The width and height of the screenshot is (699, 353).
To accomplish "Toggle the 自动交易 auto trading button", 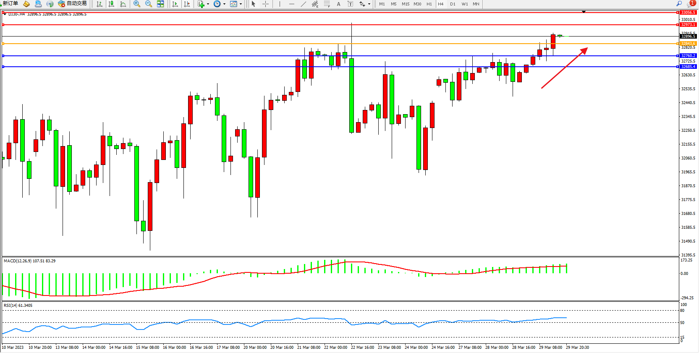I will [x=73, y=4].
